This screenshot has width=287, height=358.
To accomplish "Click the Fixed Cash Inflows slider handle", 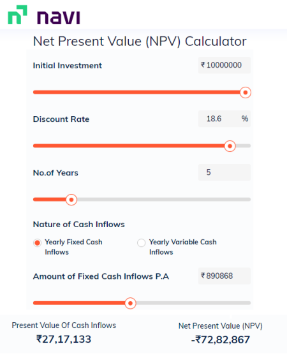I will pyautogui.click(x=130, y=303).
